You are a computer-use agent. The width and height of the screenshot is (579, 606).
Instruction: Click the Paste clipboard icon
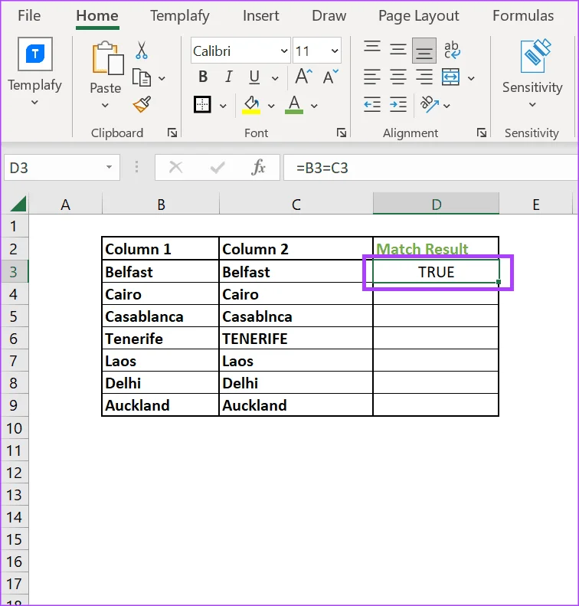coord(108,58)
